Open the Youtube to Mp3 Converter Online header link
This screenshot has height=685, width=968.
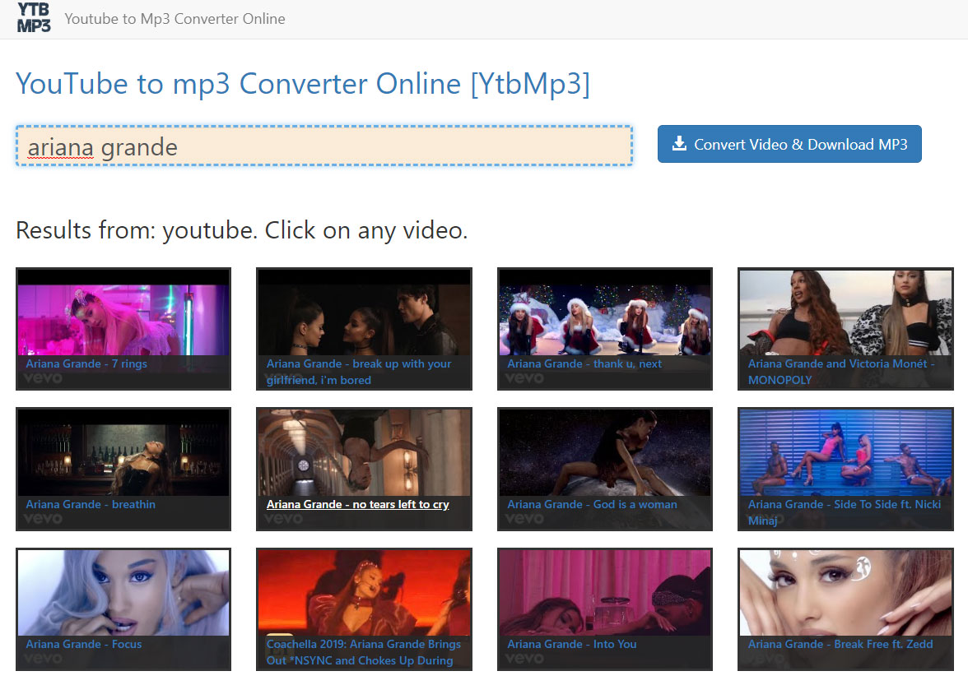point(175,19)
